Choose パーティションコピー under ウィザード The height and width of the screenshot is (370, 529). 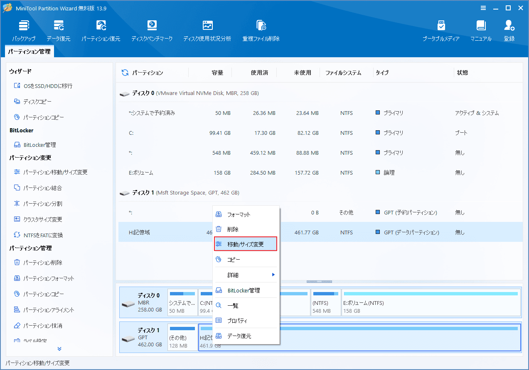(39, 117)
